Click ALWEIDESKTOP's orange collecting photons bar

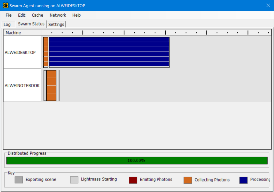click(x=45, y=52)
